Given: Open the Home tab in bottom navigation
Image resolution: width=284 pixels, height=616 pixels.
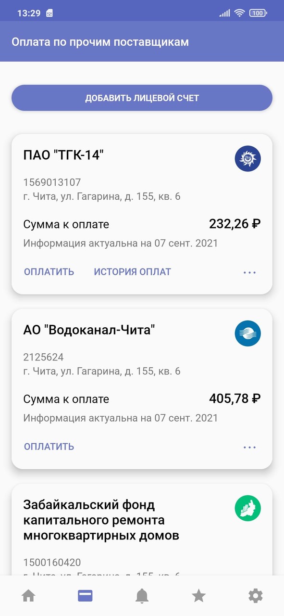Looking at the screenshot, I should [28, 596].
